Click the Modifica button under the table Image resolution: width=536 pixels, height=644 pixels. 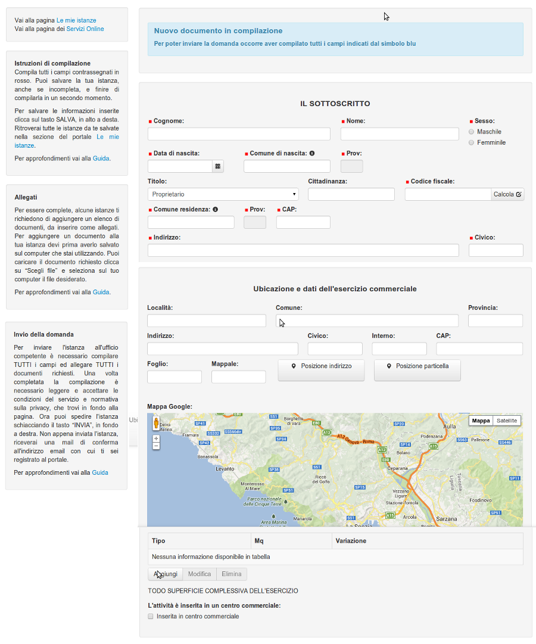(200, 574)
